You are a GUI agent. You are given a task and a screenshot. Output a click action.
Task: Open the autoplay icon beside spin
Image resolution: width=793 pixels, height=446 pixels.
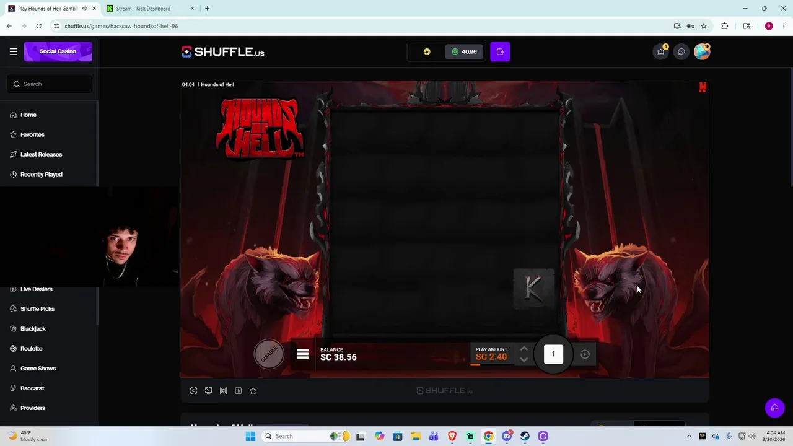tap(585, 354)
